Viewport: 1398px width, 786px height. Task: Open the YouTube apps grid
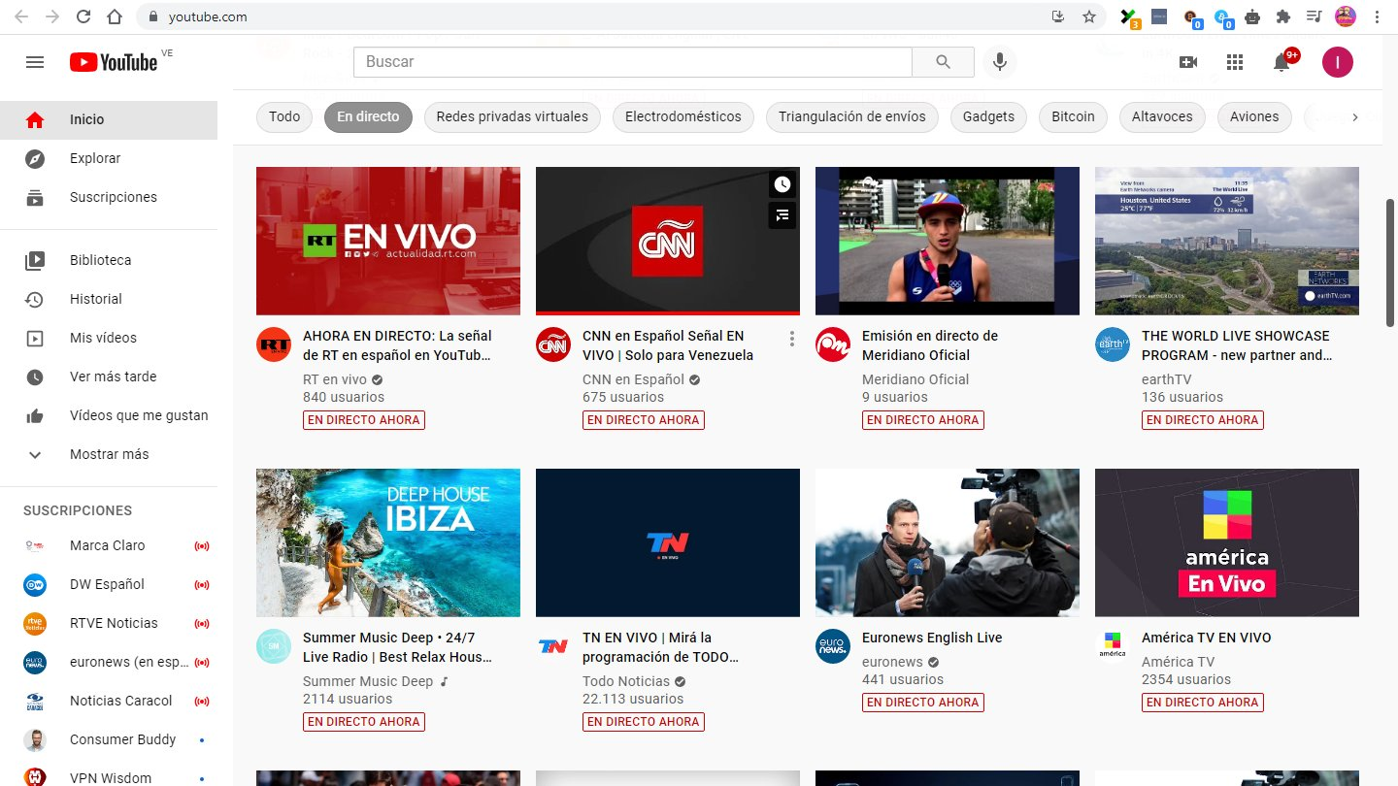click(x=1235, y=62)
